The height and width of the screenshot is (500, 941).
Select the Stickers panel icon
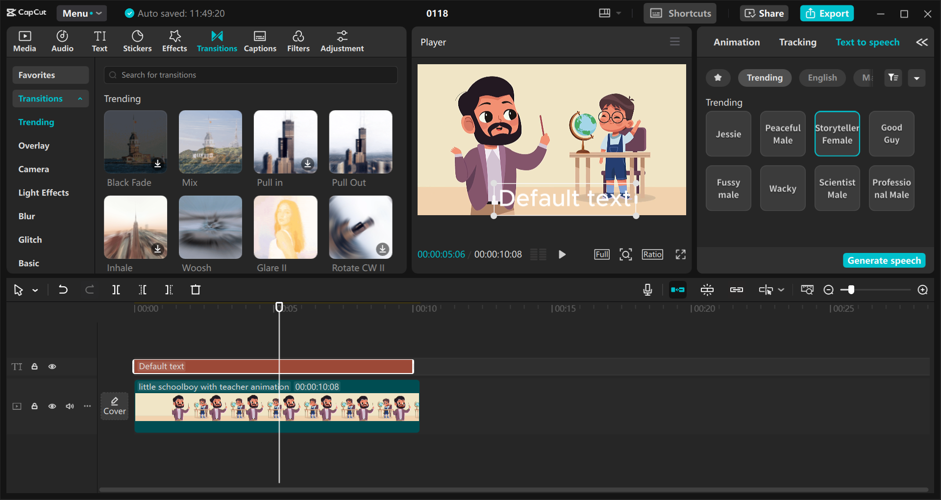coord(137,41)
